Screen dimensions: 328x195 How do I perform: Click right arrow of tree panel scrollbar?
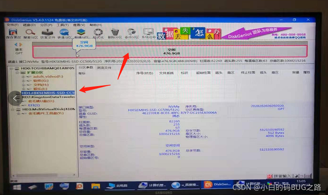point(74,175)
